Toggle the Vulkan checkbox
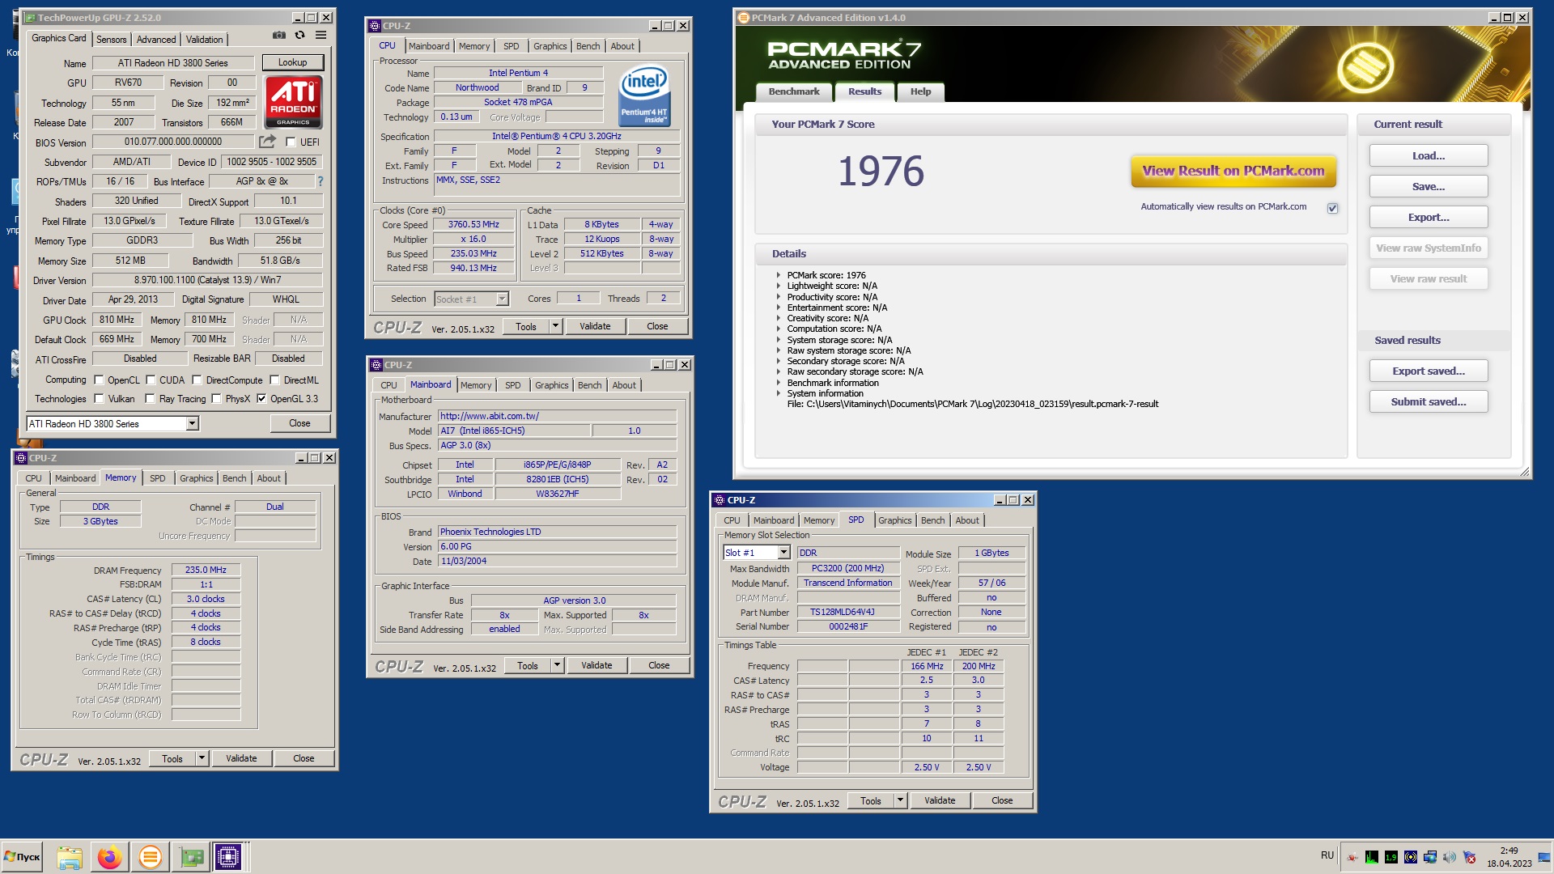Image resolution: width=1554 pixels, height=874 pixels. click(x=99, y=398)
